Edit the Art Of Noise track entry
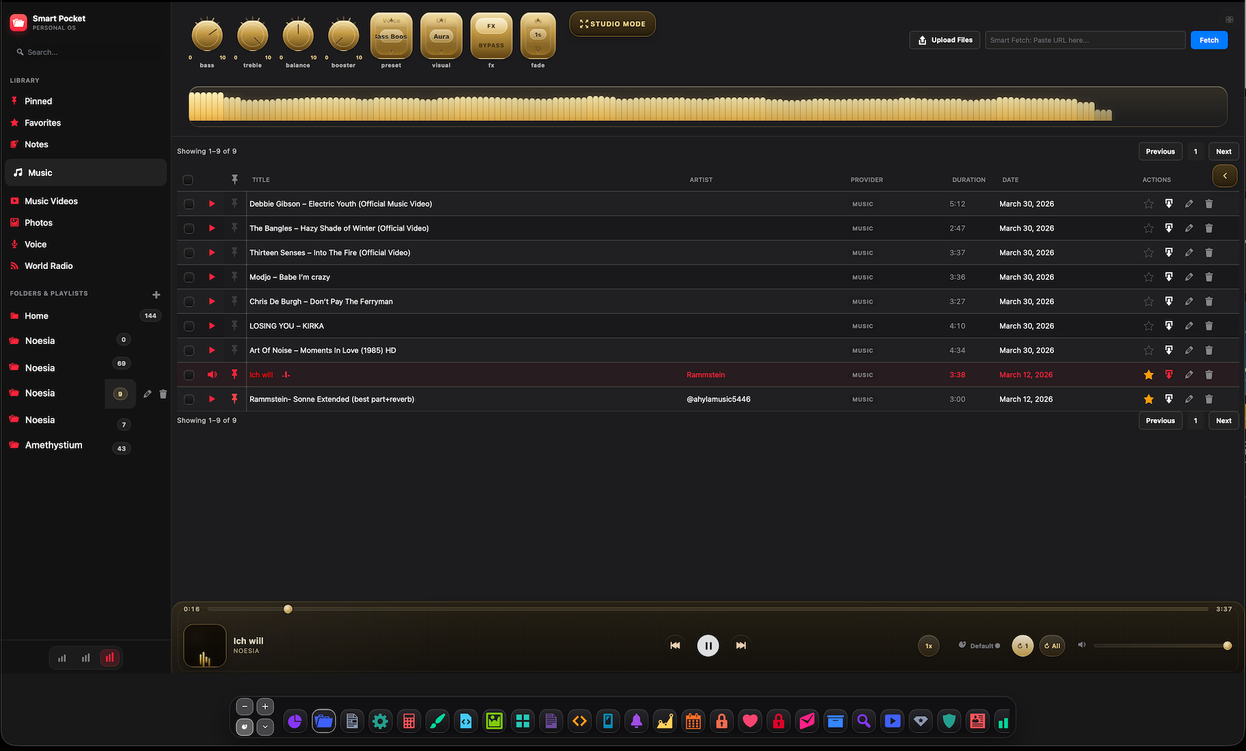1246x751 pixels. pos(1189,350)
